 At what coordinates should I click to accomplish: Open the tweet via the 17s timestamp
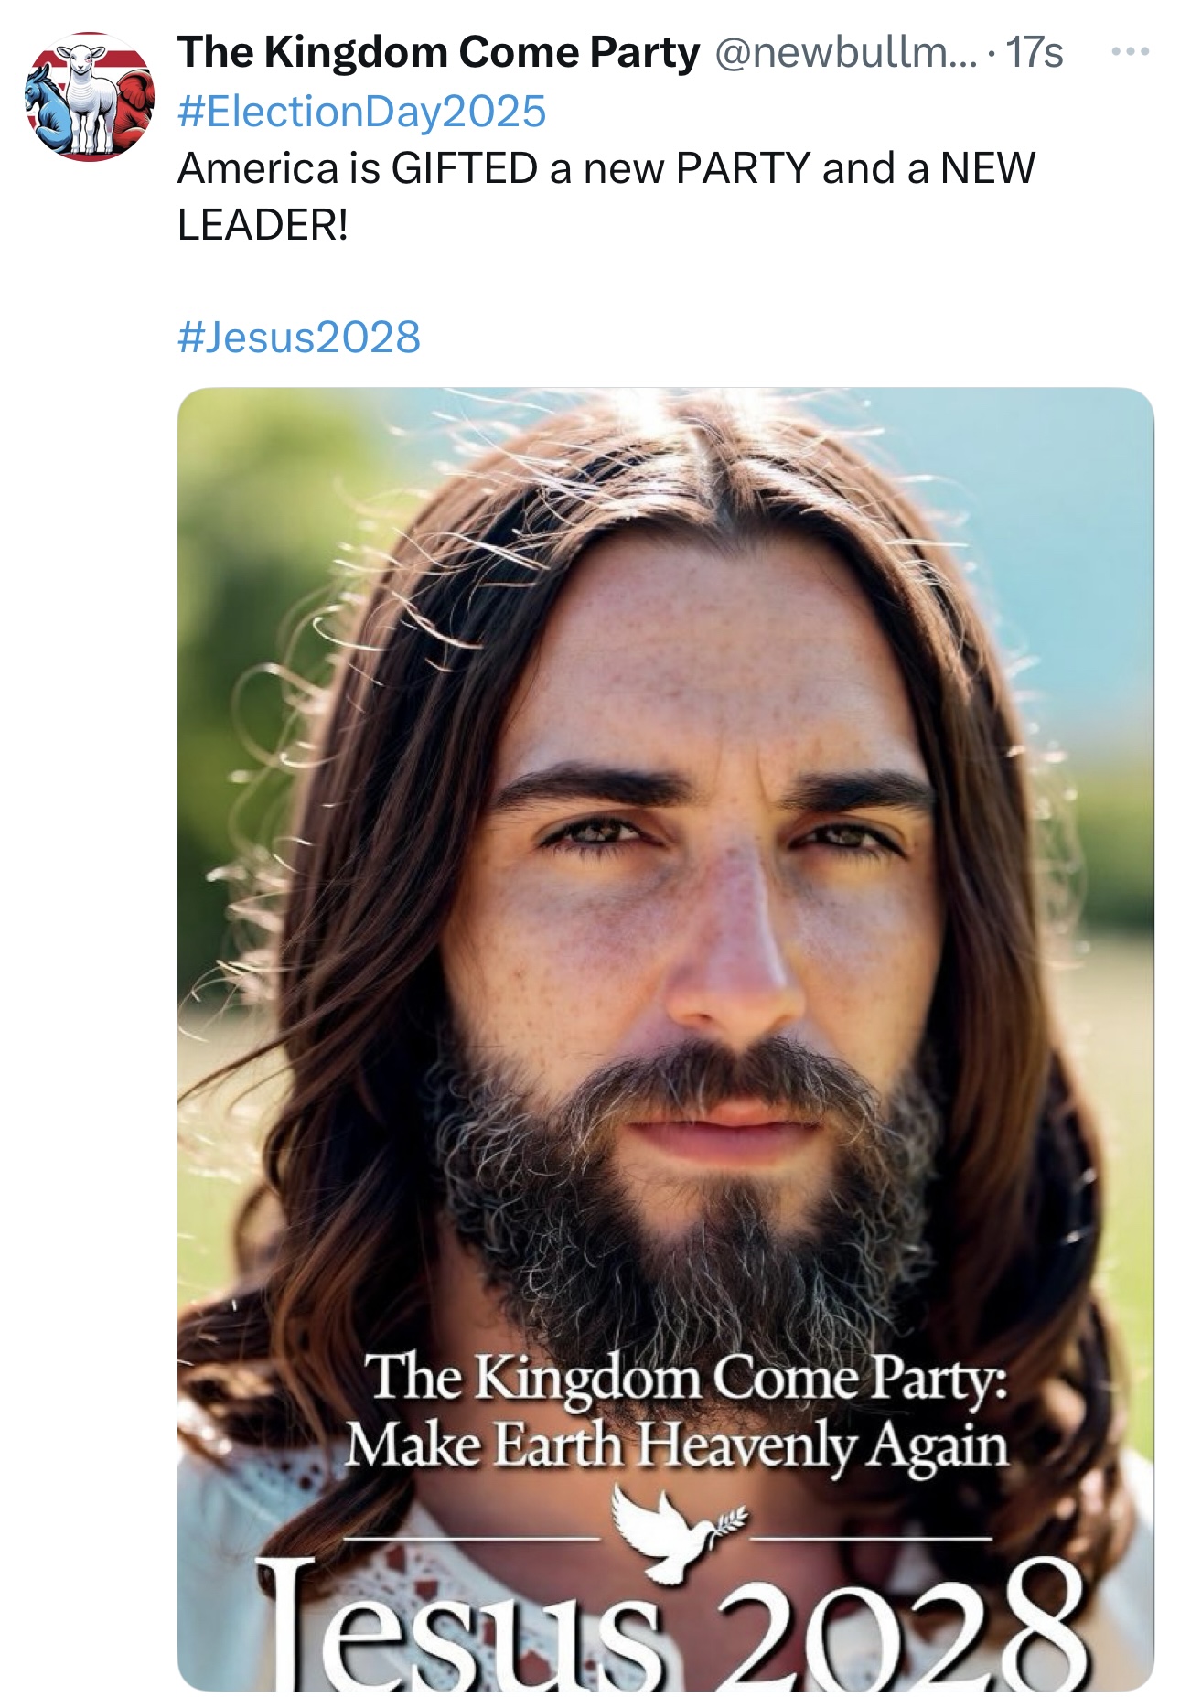point(1034,52)
